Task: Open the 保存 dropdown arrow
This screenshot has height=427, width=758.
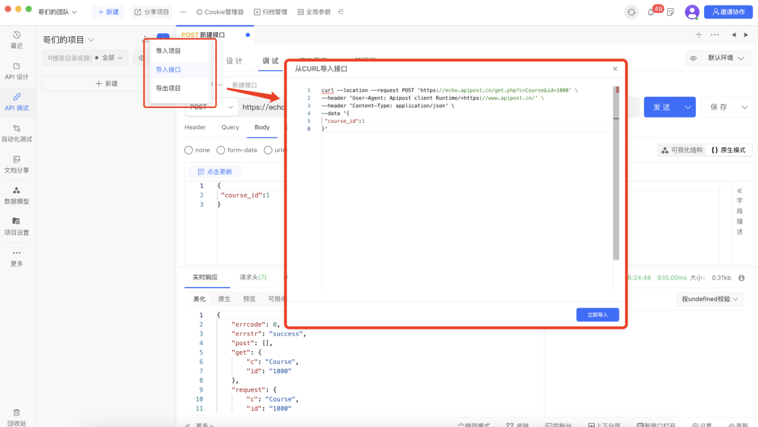Action: click(744, 107)
